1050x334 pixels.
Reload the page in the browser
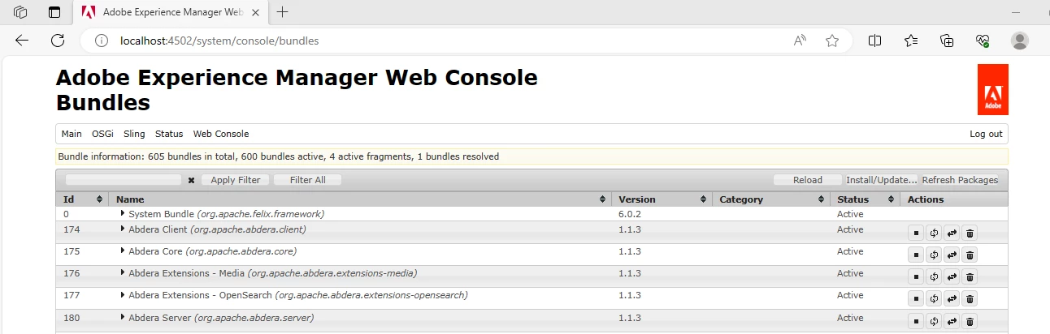(58, 41)
